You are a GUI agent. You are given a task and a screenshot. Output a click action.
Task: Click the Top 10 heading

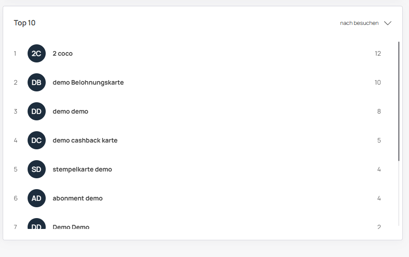pos(25,23)
